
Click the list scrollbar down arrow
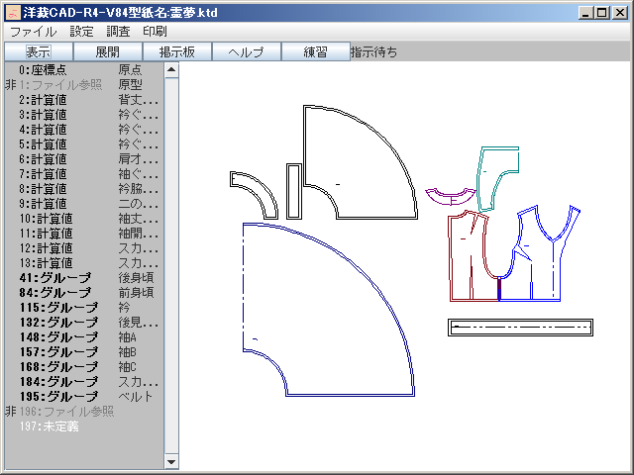tap(170, 461)
